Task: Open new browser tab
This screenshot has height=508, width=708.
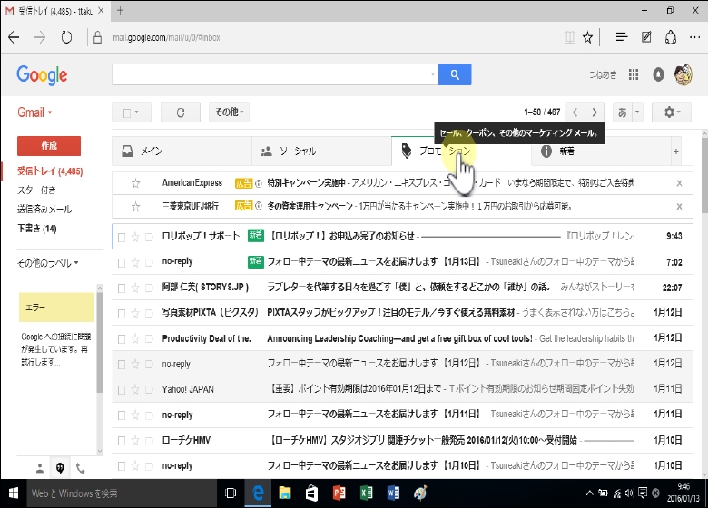Action: point(120,10)
